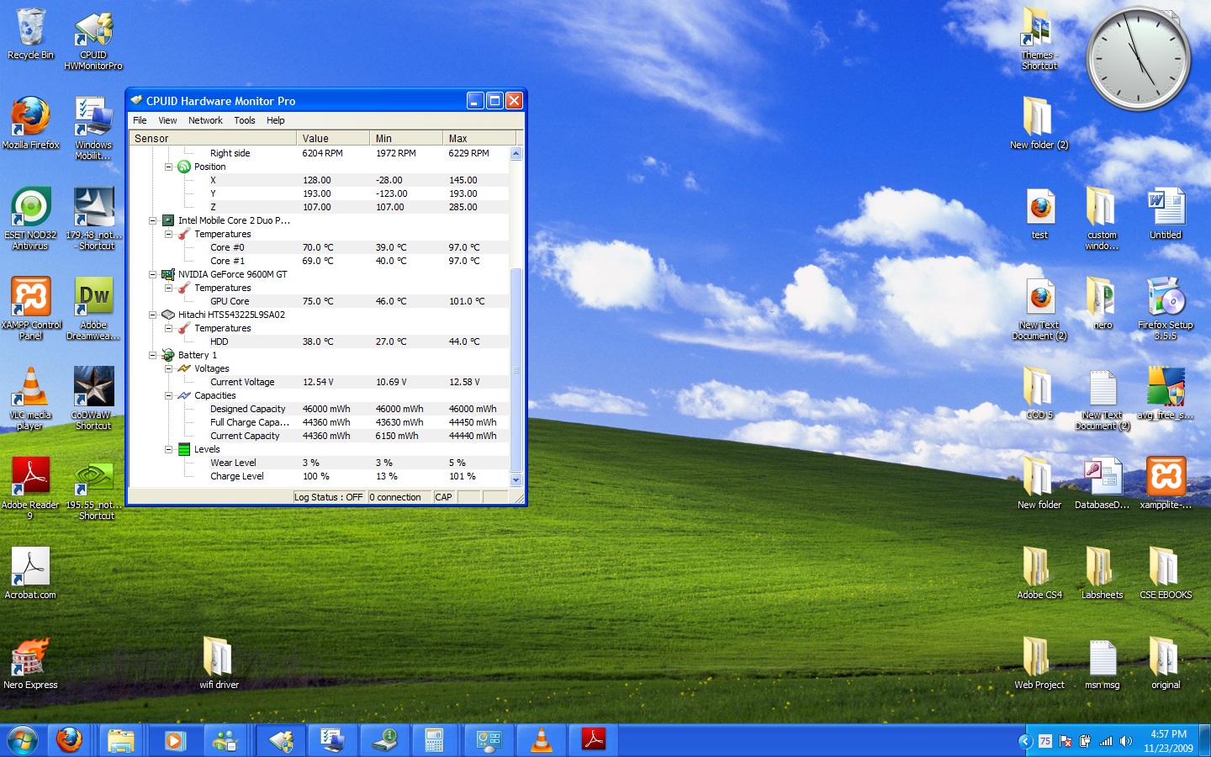The image size is (1211, 757).
Task: Click the vertical scrollbar thumb in sensor list
Action: 516,369
